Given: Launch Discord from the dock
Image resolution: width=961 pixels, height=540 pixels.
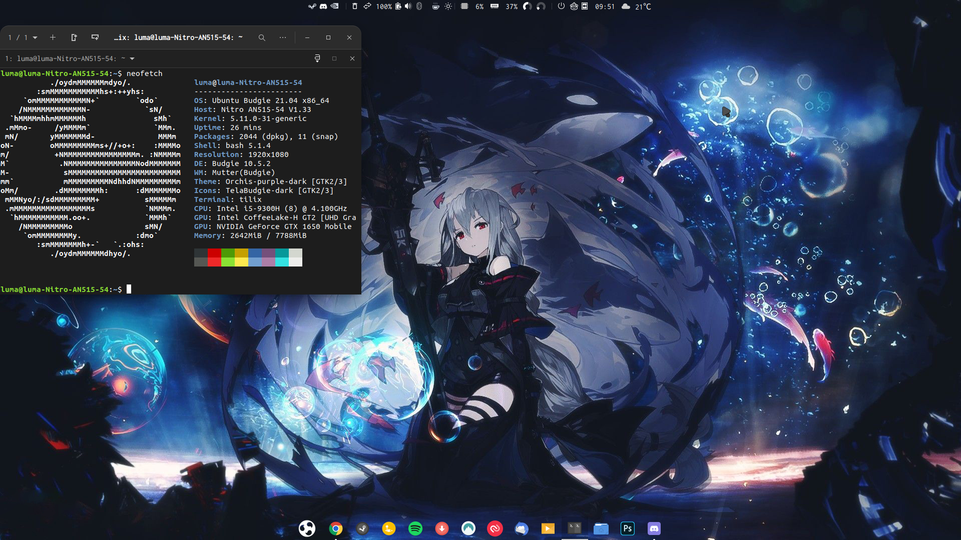Looking at the screenshot, I should pyautogui.click(x=654, y=528).
